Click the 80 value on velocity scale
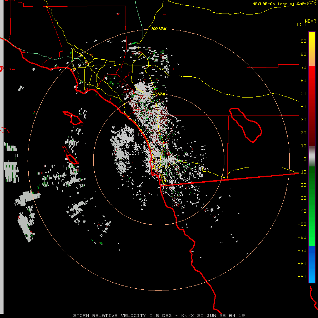The height and width of the screenshot is (318, 318). tap(304, 54)
